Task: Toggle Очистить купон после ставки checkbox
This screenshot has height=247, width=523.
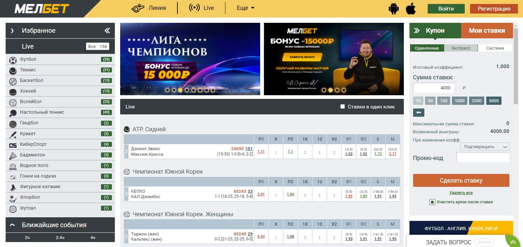Action: coord(432,202)
